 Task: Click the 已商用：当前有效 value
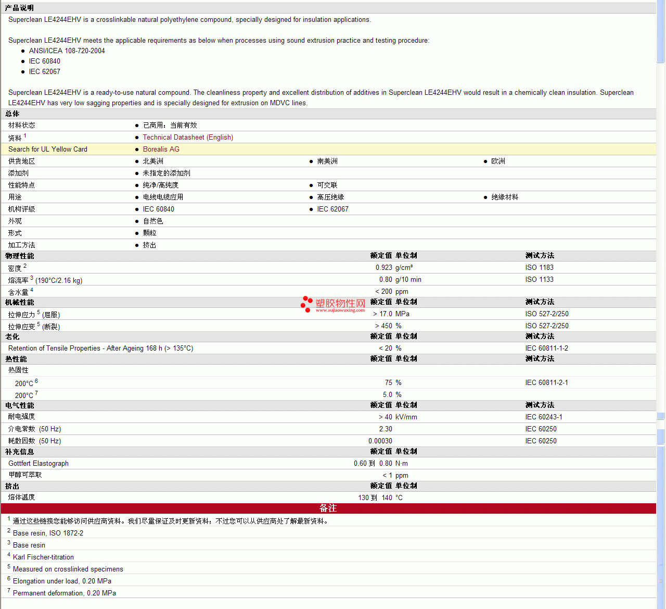[170, 126]
